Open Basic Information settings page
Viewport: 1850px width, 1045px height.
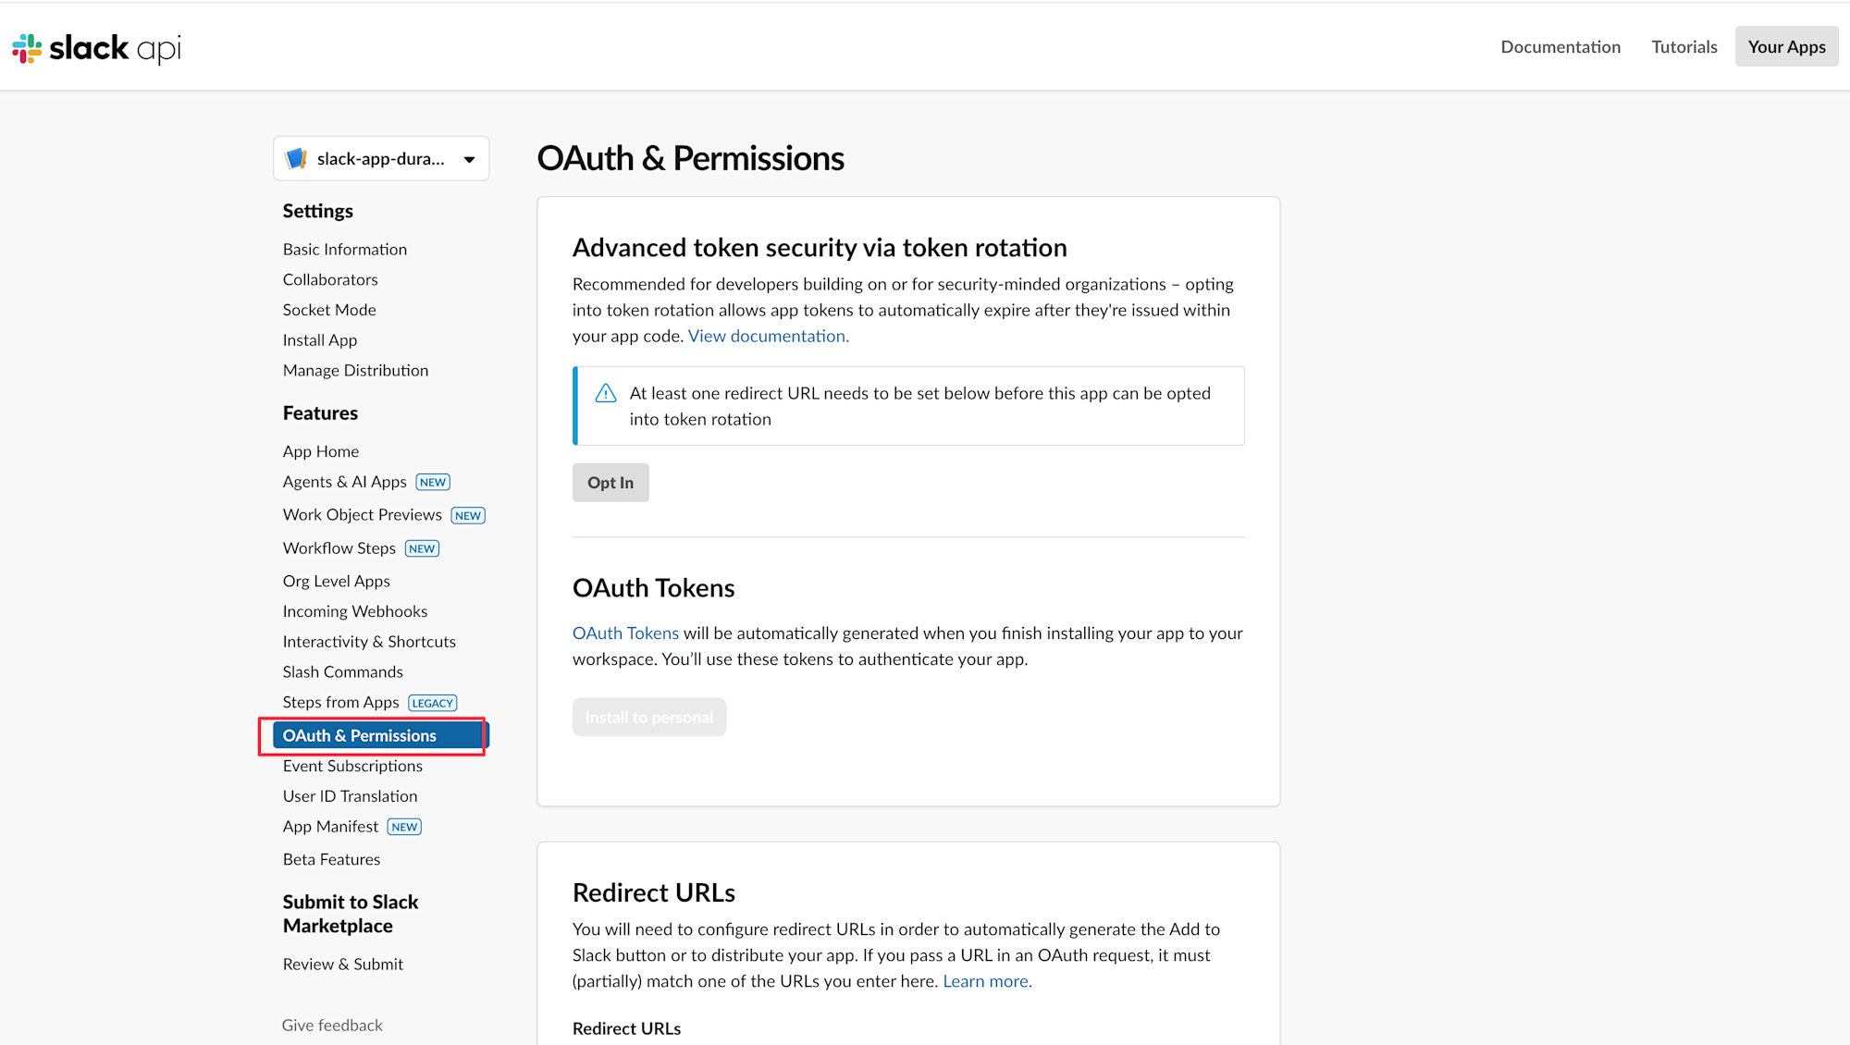pos(345,250)
